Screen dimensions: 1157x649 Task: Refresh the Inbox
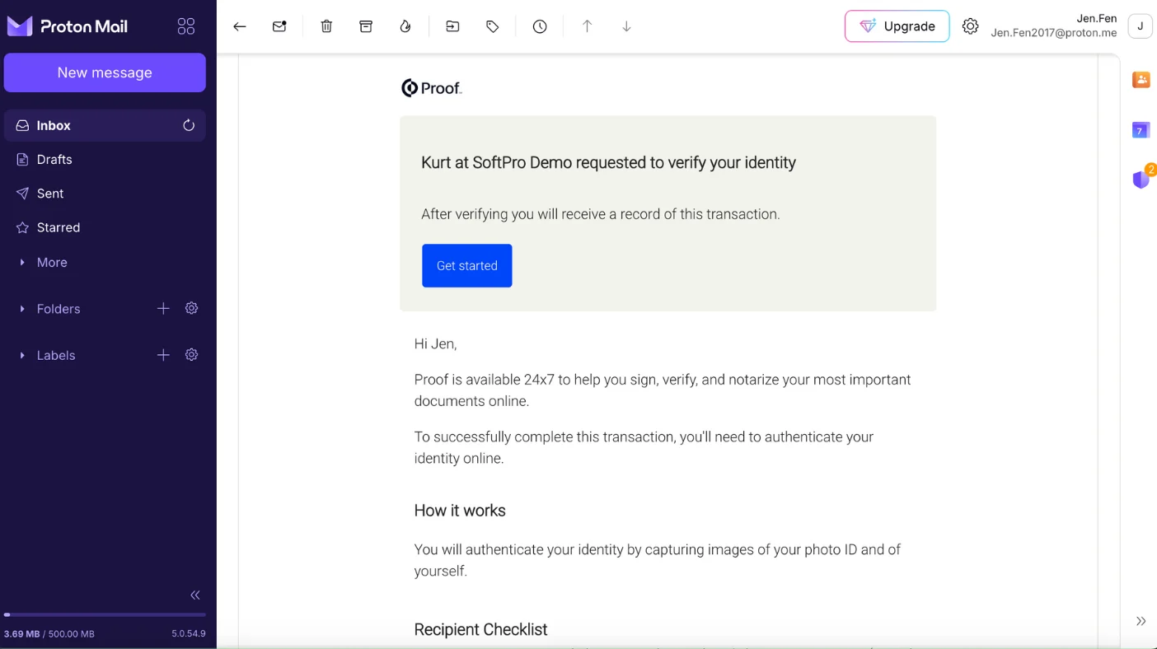(189, 125)
